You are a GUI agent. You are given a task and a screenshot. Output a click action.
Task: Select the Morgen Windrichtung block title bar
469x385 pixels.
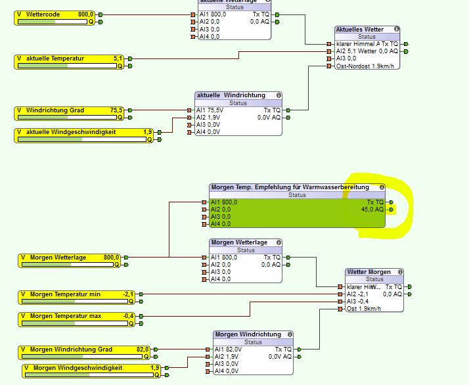(253, 334)
